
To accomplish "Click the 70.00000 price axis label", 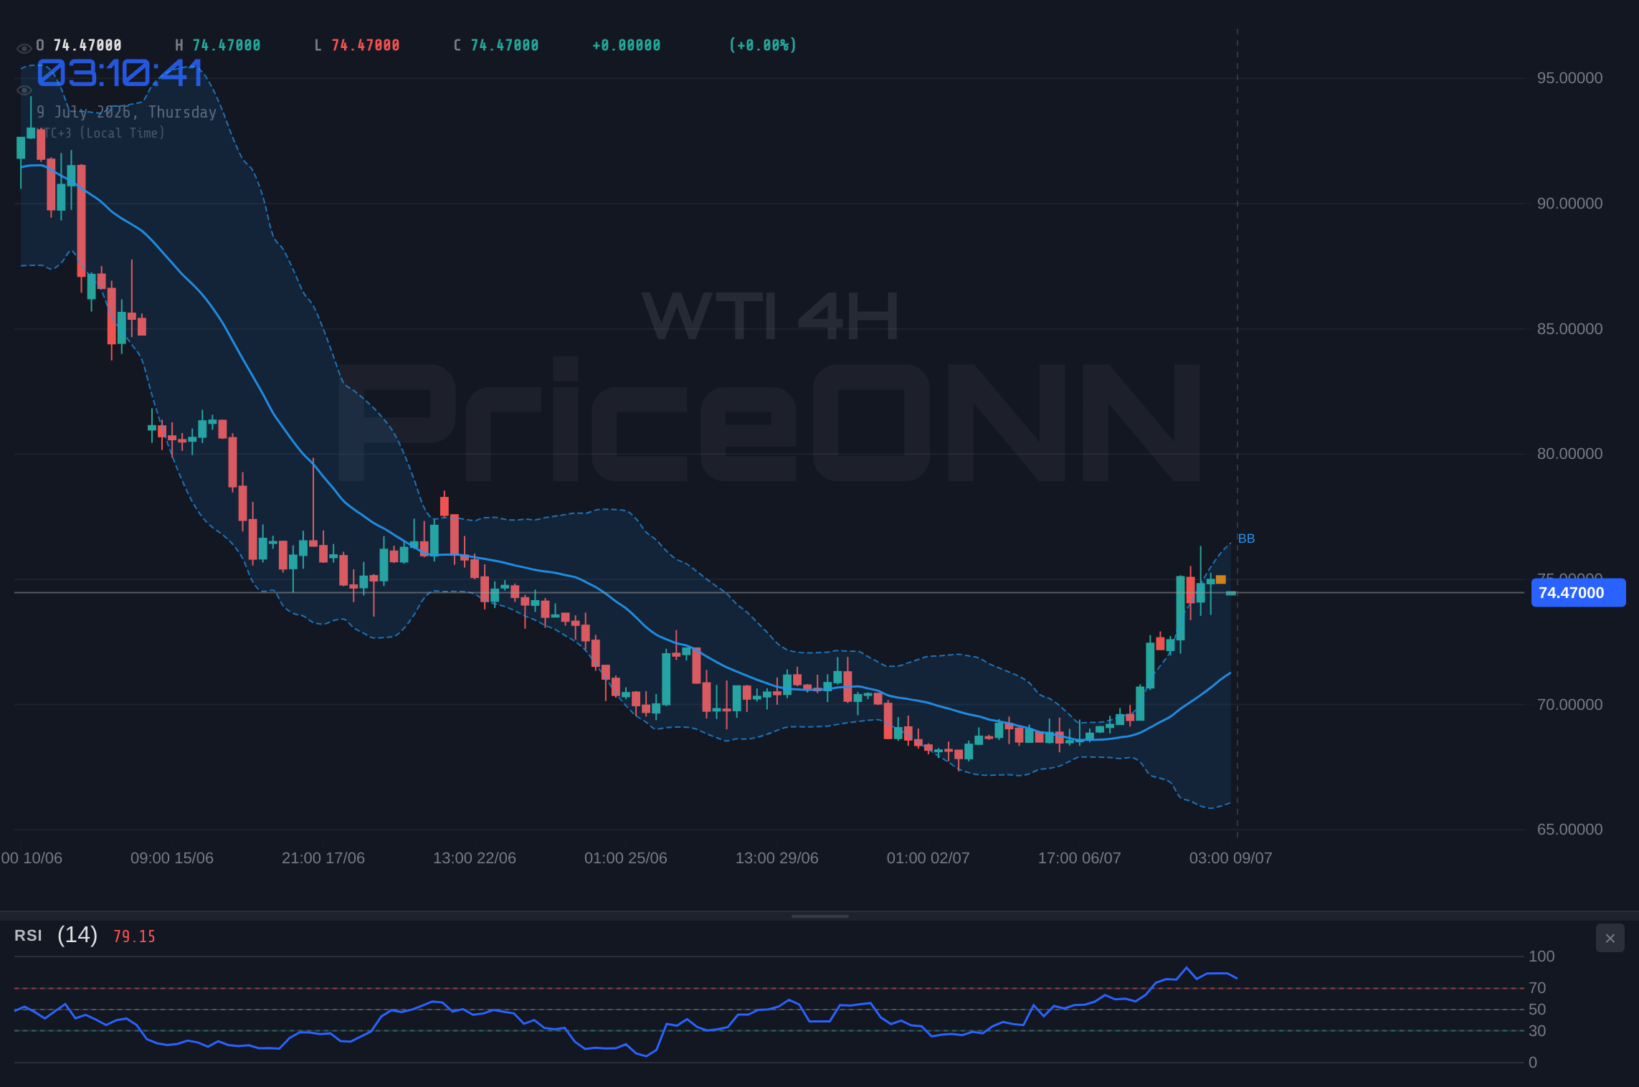I will (1569, 705).
